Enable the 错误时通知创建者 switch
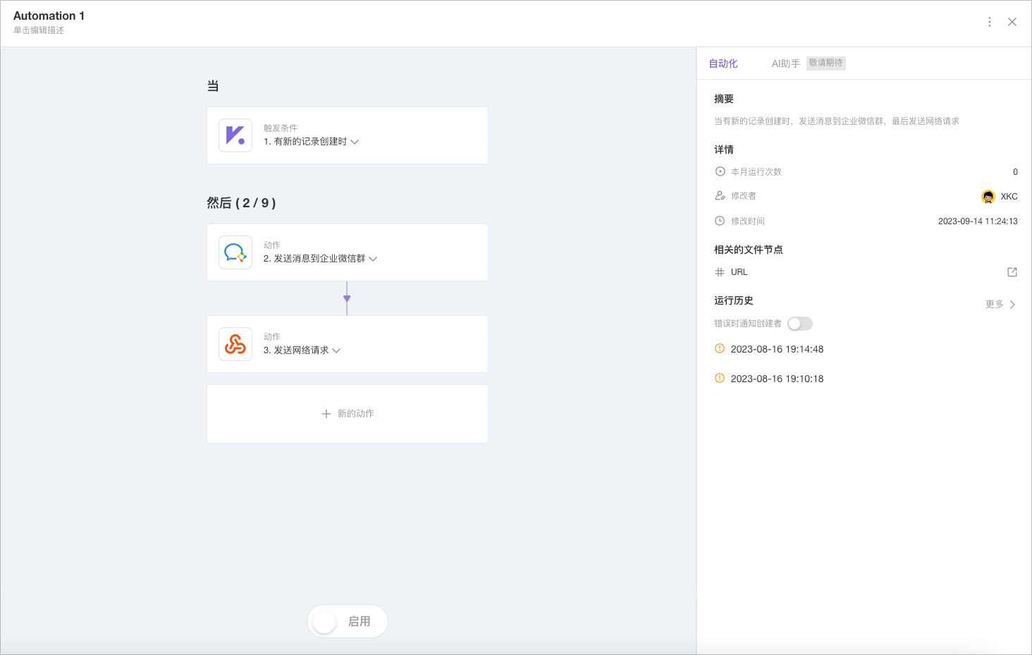The width and height of the screenshot is (1032, 655). 800,324
